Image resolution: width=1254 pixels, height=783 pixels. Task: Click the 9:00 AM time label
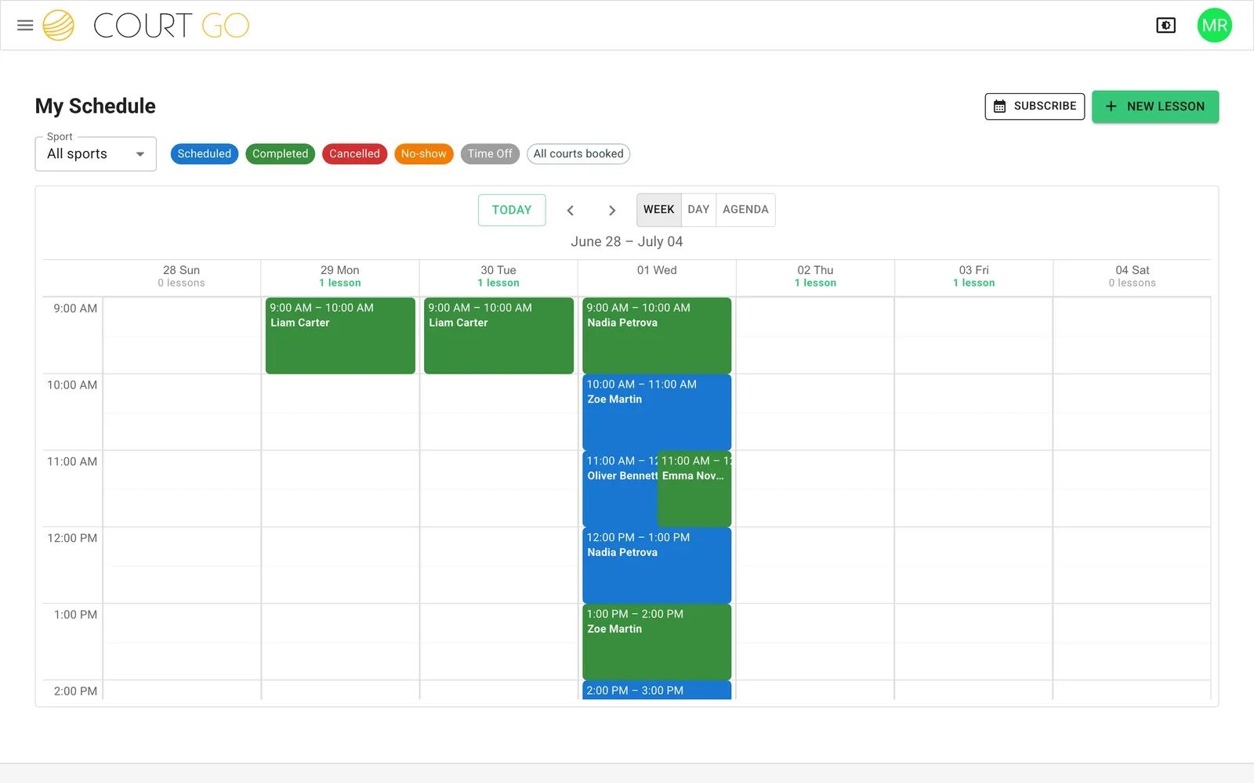75,309
